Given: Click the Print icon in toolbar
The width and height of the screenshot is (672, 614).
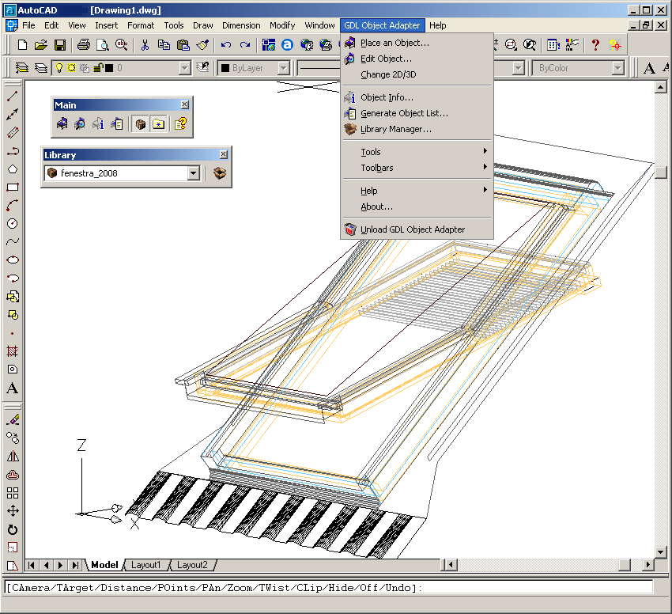Looking at the screenshot, I should (84, 44).
